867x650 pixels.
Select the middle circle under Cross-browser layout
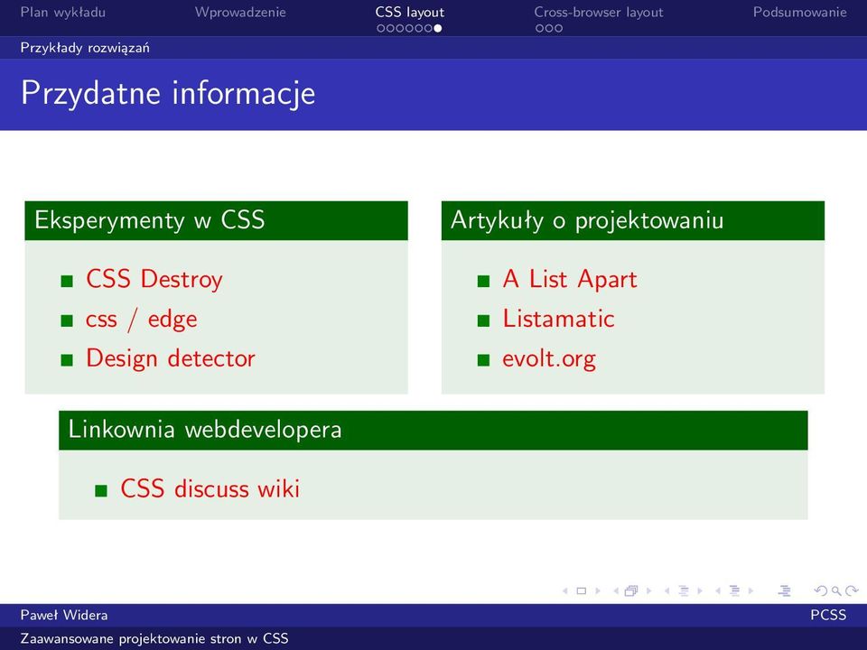549,28
